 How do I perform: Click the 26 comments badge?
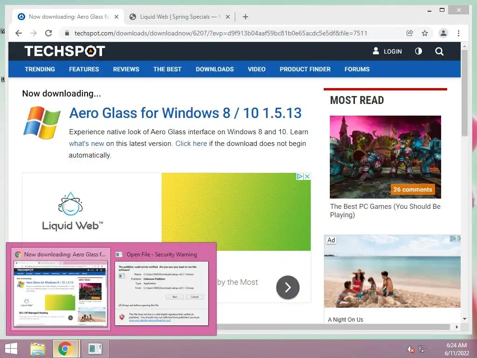413,189
